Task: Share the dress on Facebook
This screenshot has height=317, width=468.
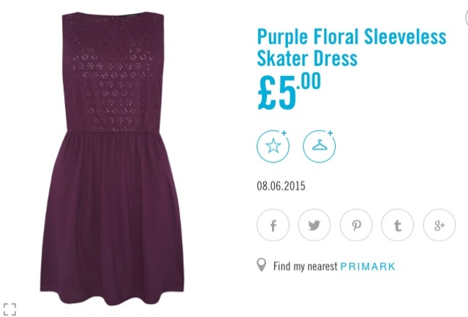Action: point(273,225)
